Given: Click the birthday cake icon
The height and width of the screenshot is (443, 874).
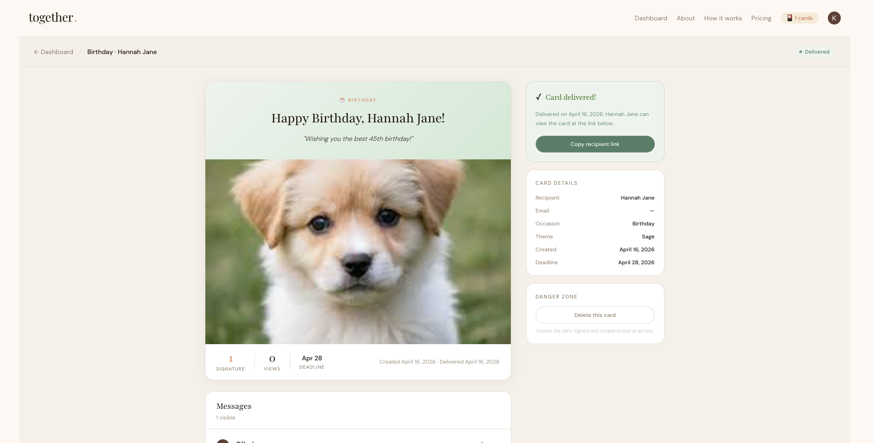Looking at the screenshot, I should pos(342,100).
